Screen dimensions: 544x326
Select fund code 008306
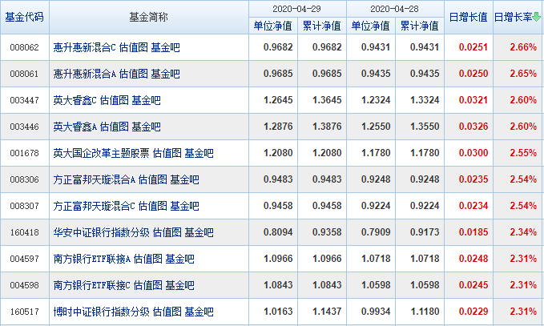coord(24,179)
